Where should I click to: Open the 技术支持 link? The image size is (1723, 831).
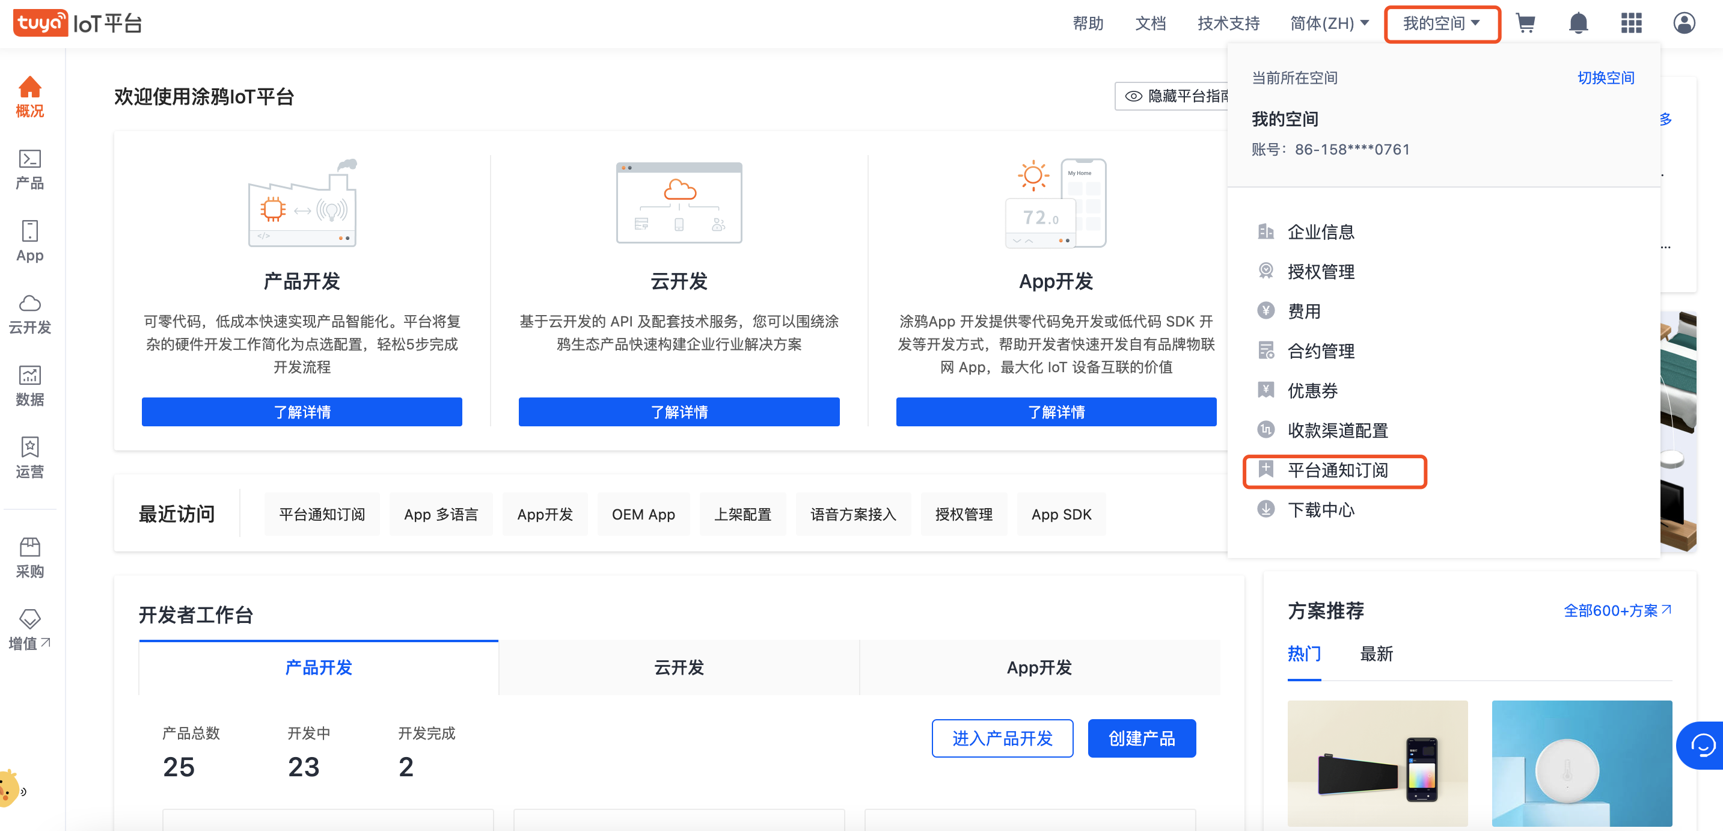click(1228, 23)
